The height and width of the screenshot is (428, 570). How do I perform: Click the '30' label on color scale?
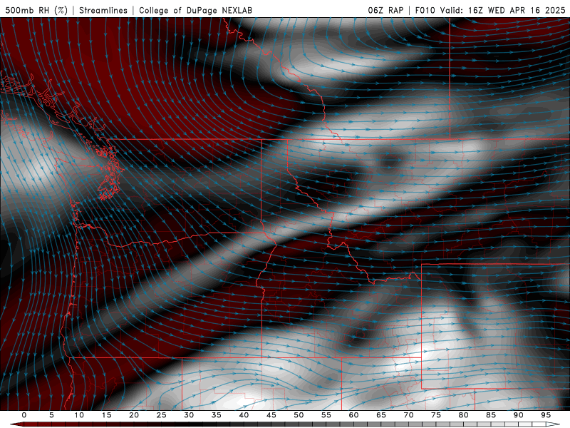tap(189, 415)
